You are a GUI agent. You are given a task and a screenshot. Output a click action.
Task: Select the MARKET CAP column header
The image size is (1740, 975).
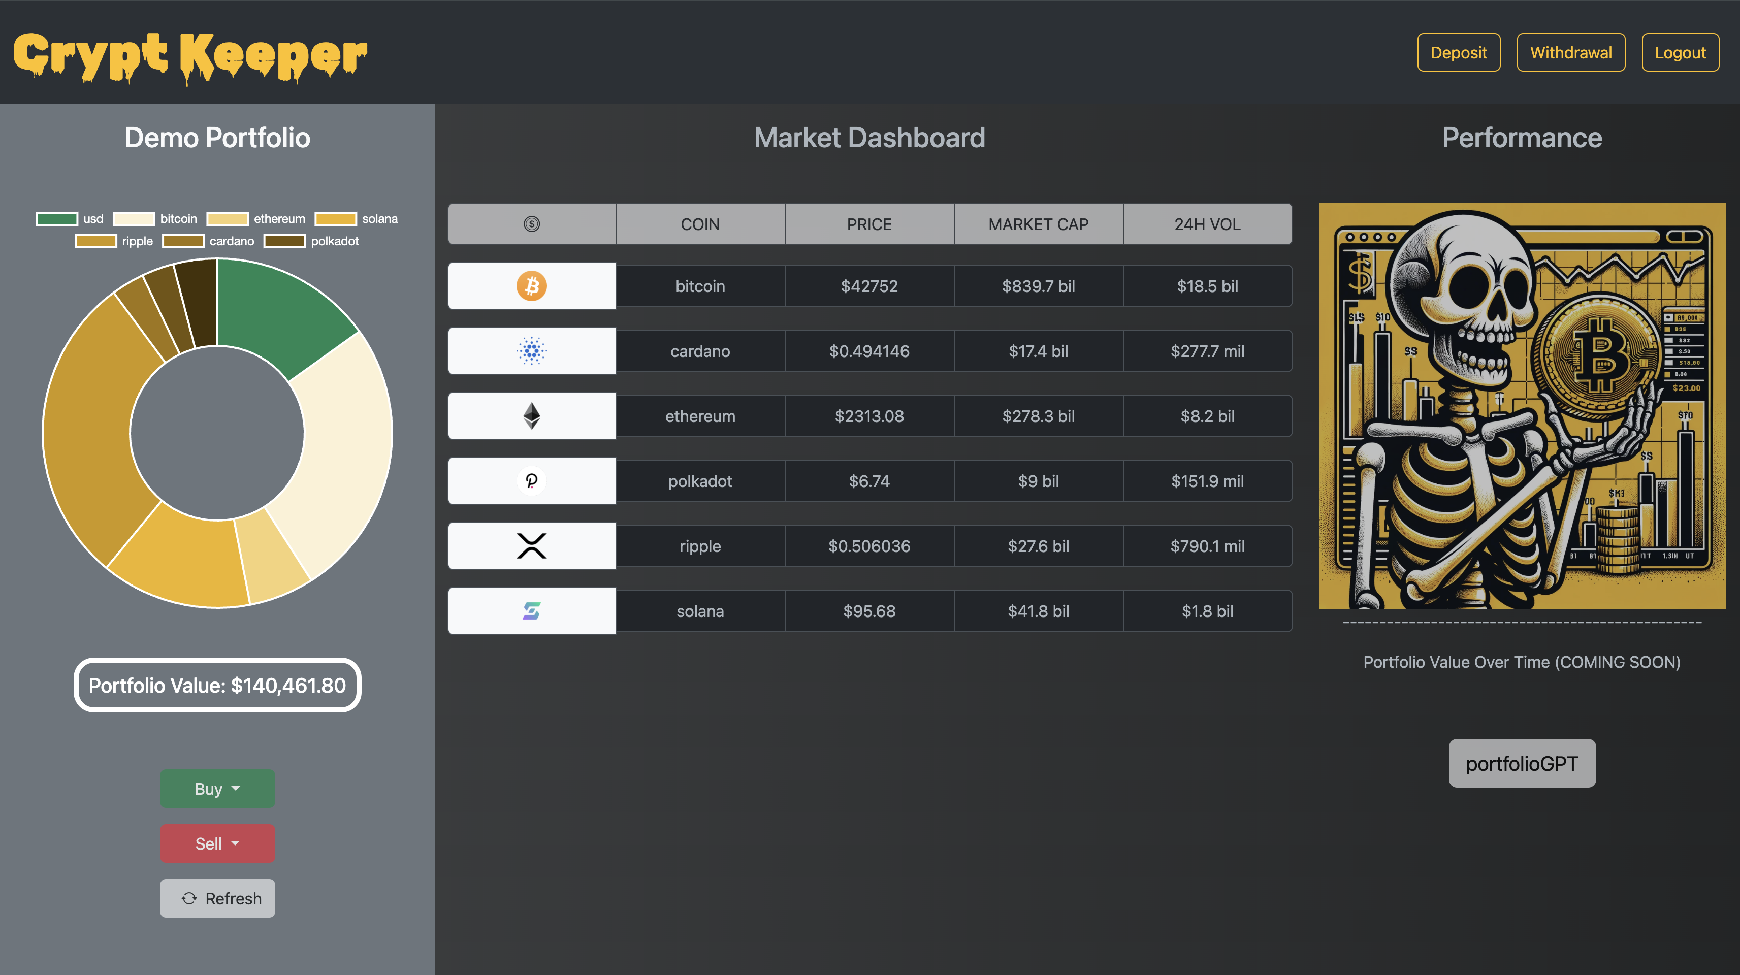(x=1038, y=224)
